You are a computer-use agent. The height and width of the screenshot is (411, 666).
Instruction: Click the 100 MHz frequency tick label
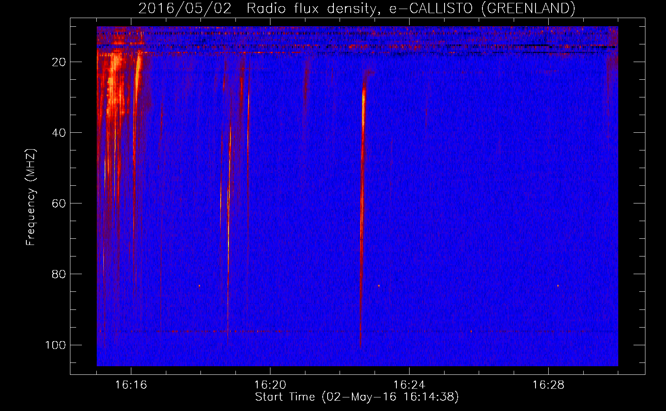coord(56,345)
